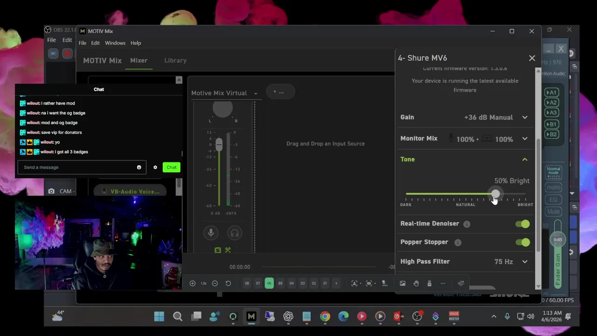
Task: Expand the Gain section chevron
Action: 525,118
